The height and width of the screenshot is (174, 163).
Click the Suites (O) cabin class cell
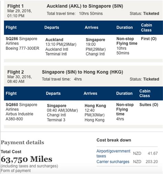point(149,105)
